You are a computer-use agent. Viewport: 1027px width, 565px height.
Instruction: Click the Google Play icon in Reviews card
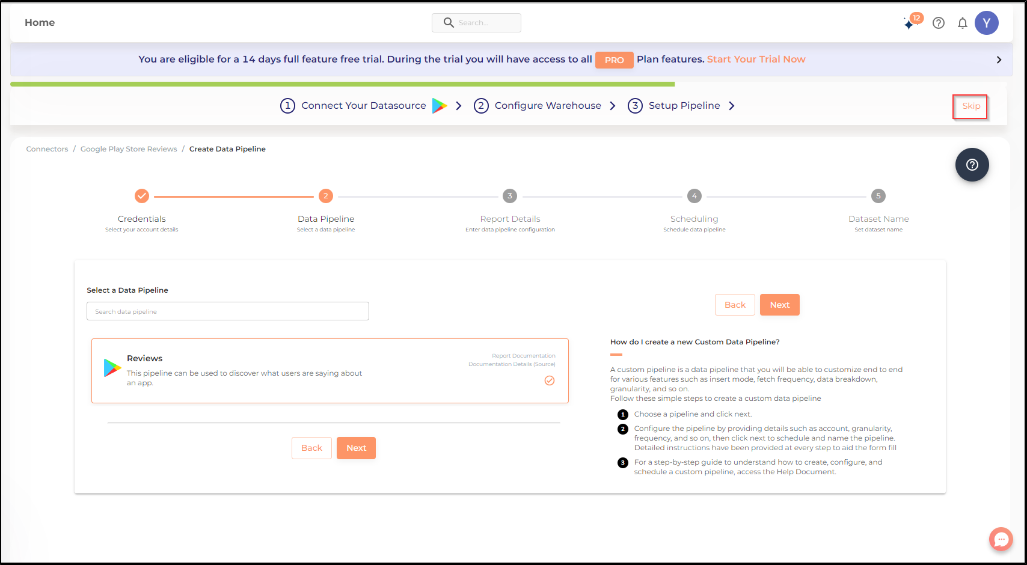(x=112, y=367)
